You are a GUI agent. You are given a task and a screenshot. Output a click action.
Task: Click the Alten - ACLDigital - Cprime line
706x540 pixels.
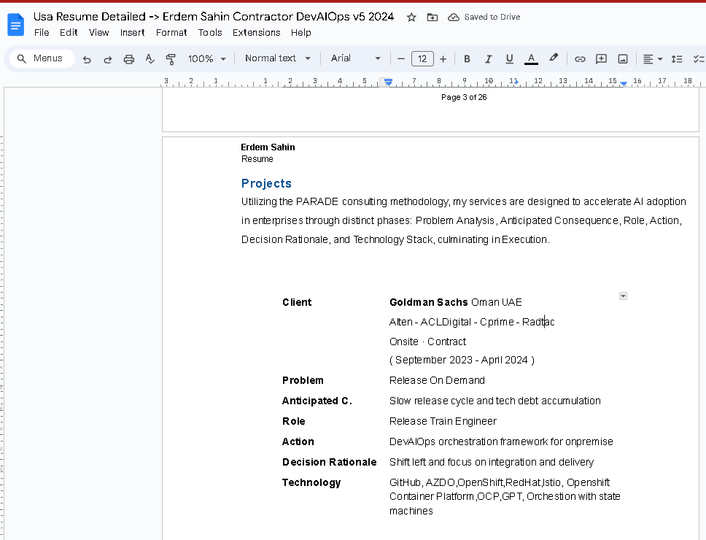472,322
